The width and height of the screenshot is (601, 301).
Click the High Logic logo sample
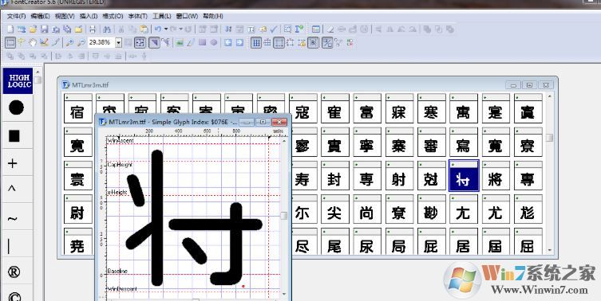click(18, 80)
